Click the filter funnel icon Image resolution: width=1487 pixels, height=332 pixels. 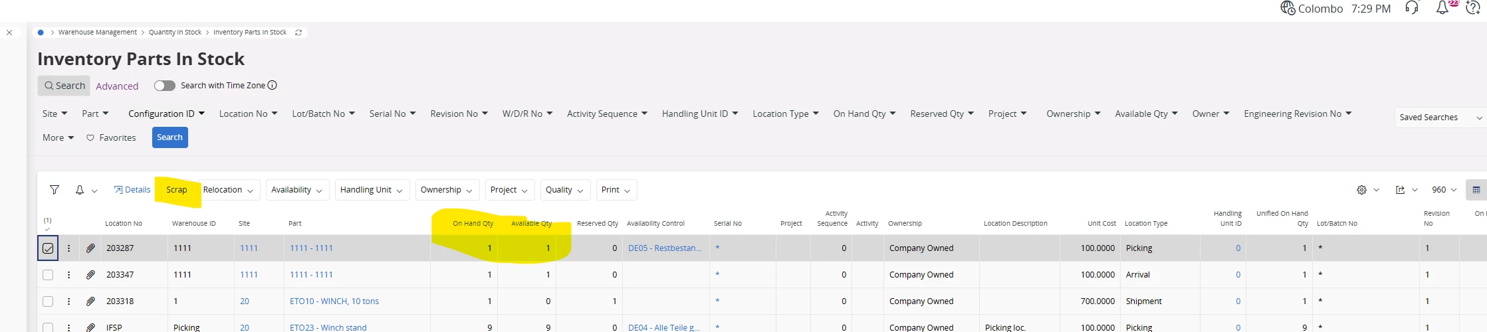point(55,190)
